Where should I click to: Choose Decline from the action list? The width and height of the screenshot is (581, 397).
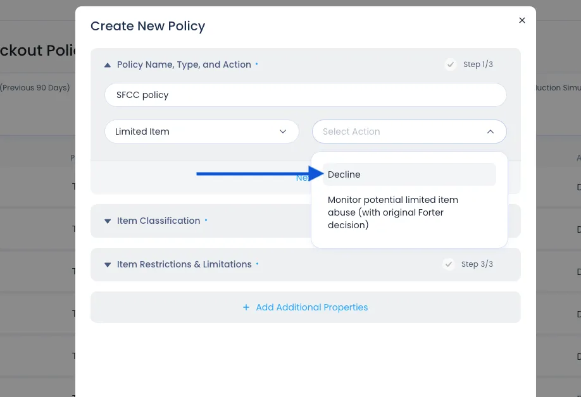tap(409, 174)
